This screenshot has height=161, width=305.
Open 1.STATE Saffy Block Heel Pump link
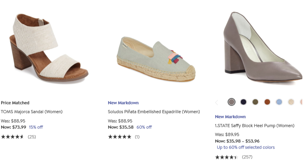pos(254,126)
